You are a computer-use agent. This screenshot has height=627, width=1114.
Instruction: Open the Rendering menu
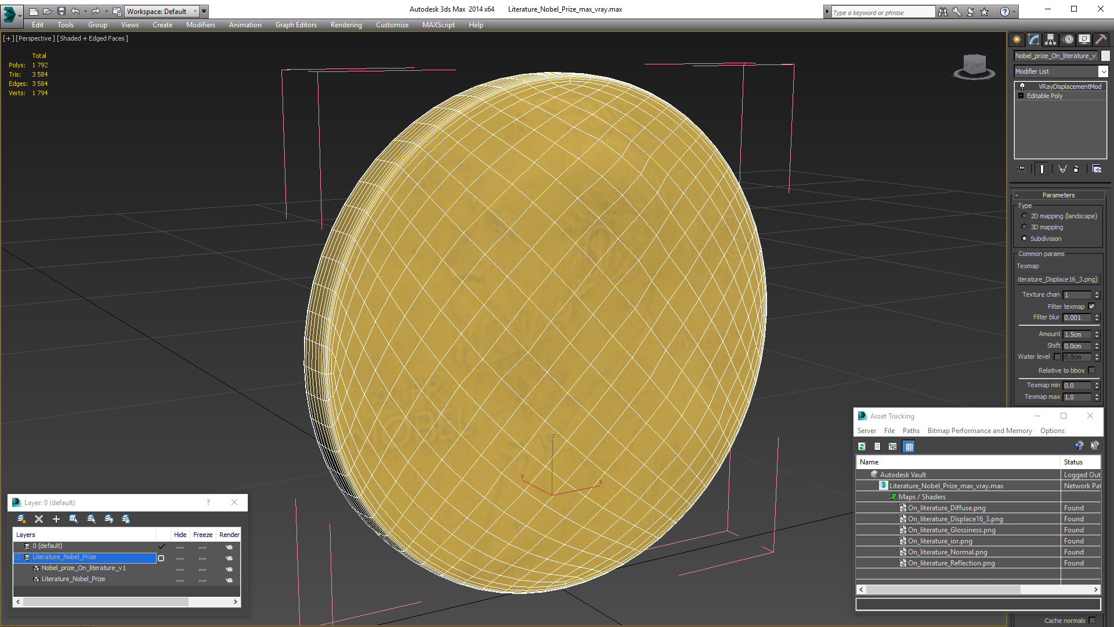tap(346, 25)
